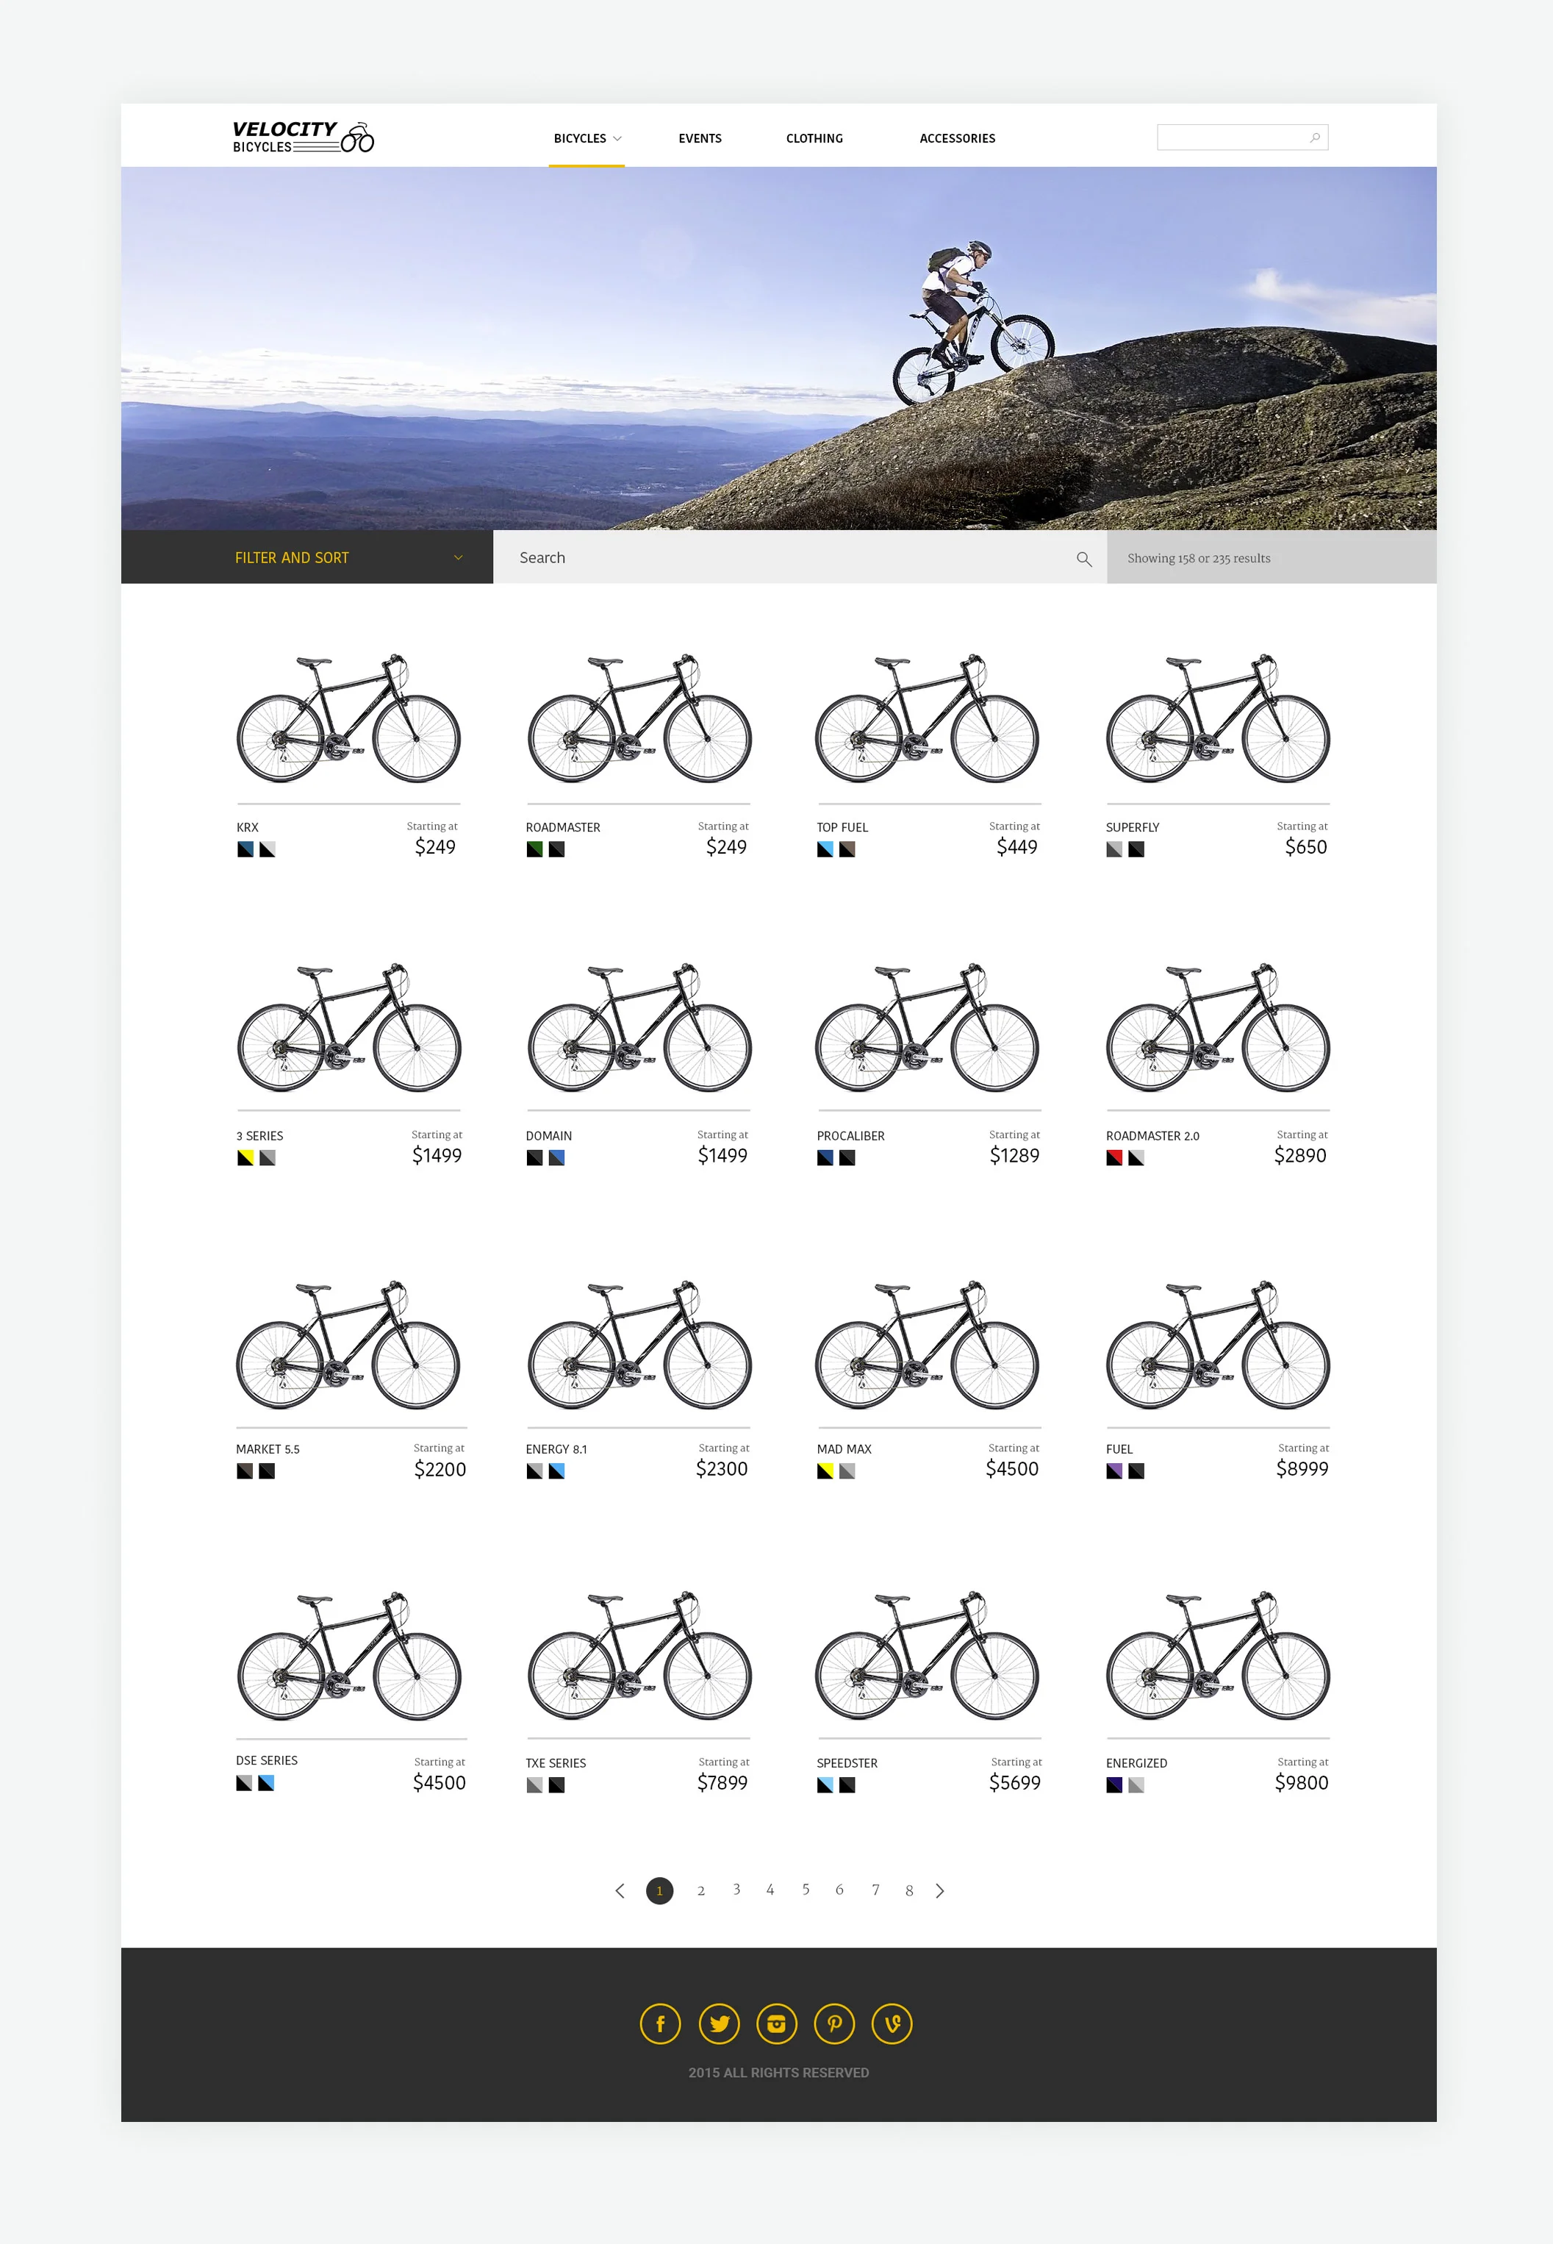1553x2244 pixels.
Task: Open the Superfly bike thumbnail
Action: [x=1217, y=718]
